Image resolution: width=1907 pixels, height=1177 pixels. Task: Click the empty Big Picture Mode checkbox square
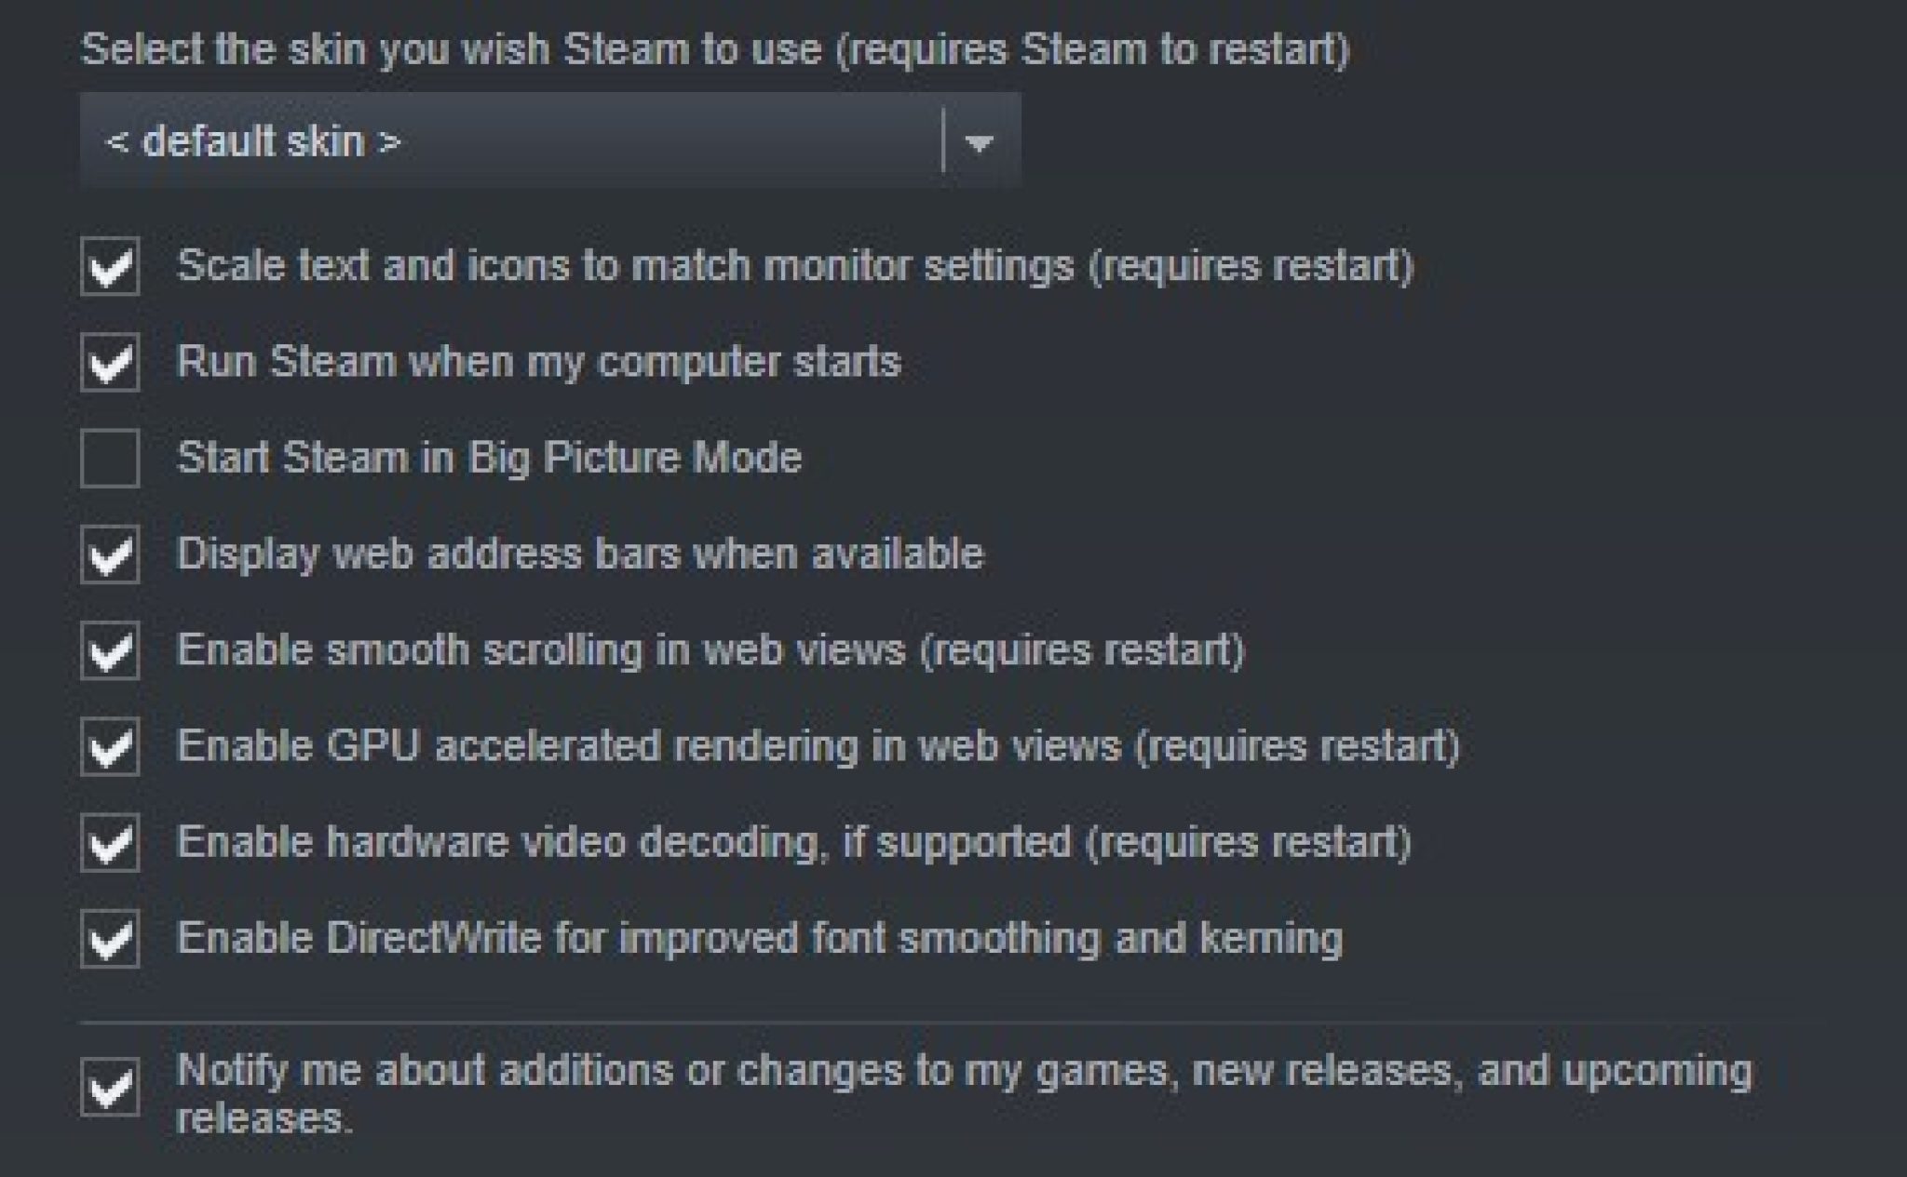coord(112,458)
